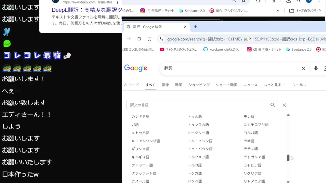Select モン語 language
Viewport: 326px width, 183px height.
(x=249, y=116)
